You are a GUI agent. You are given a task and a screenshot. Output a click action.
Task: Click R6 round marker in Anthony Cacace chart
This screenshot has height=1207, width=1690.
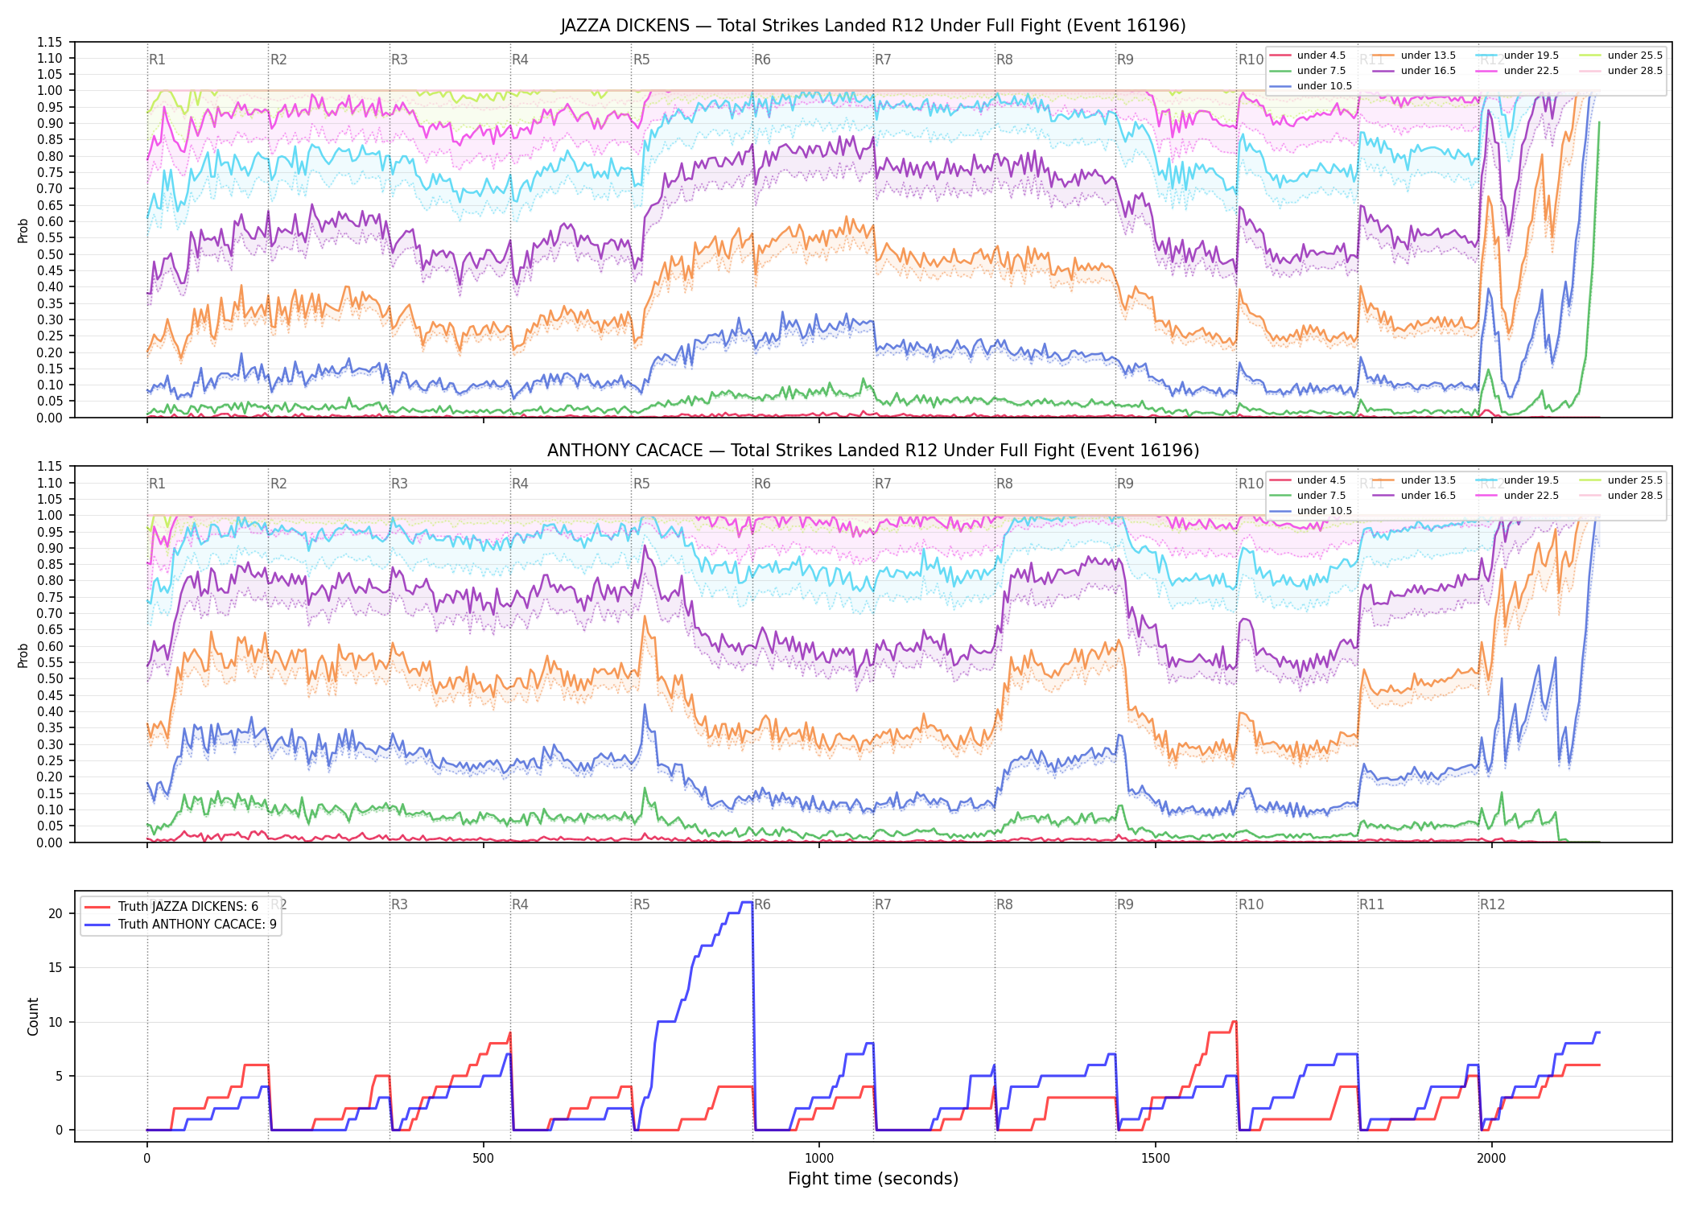[x=762, y=484]
